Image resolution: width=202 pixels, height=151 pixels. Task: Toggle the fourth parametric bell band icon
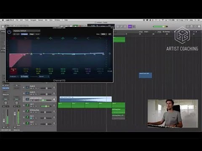[x=75, y=38]
